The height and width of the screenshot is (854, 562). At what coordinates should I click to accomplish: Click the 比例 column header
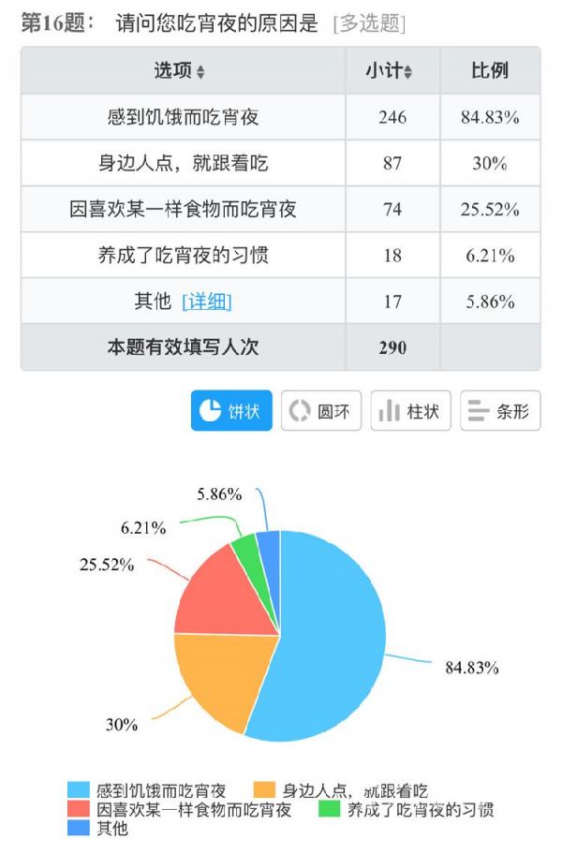coord(490,71)
